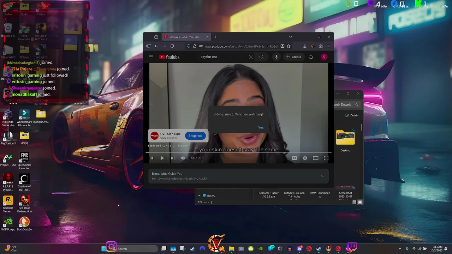Open Epic Games Launcher desktop shortcut

point(24,161)
